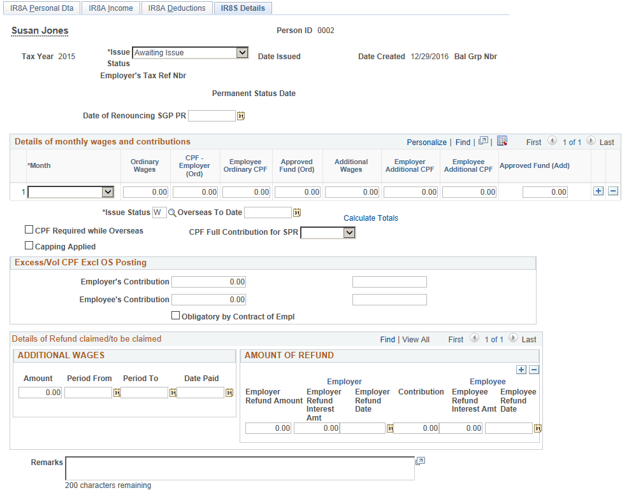Add a row in Amount of Refund
Screen dimensions: 629x495
(521, 370)
